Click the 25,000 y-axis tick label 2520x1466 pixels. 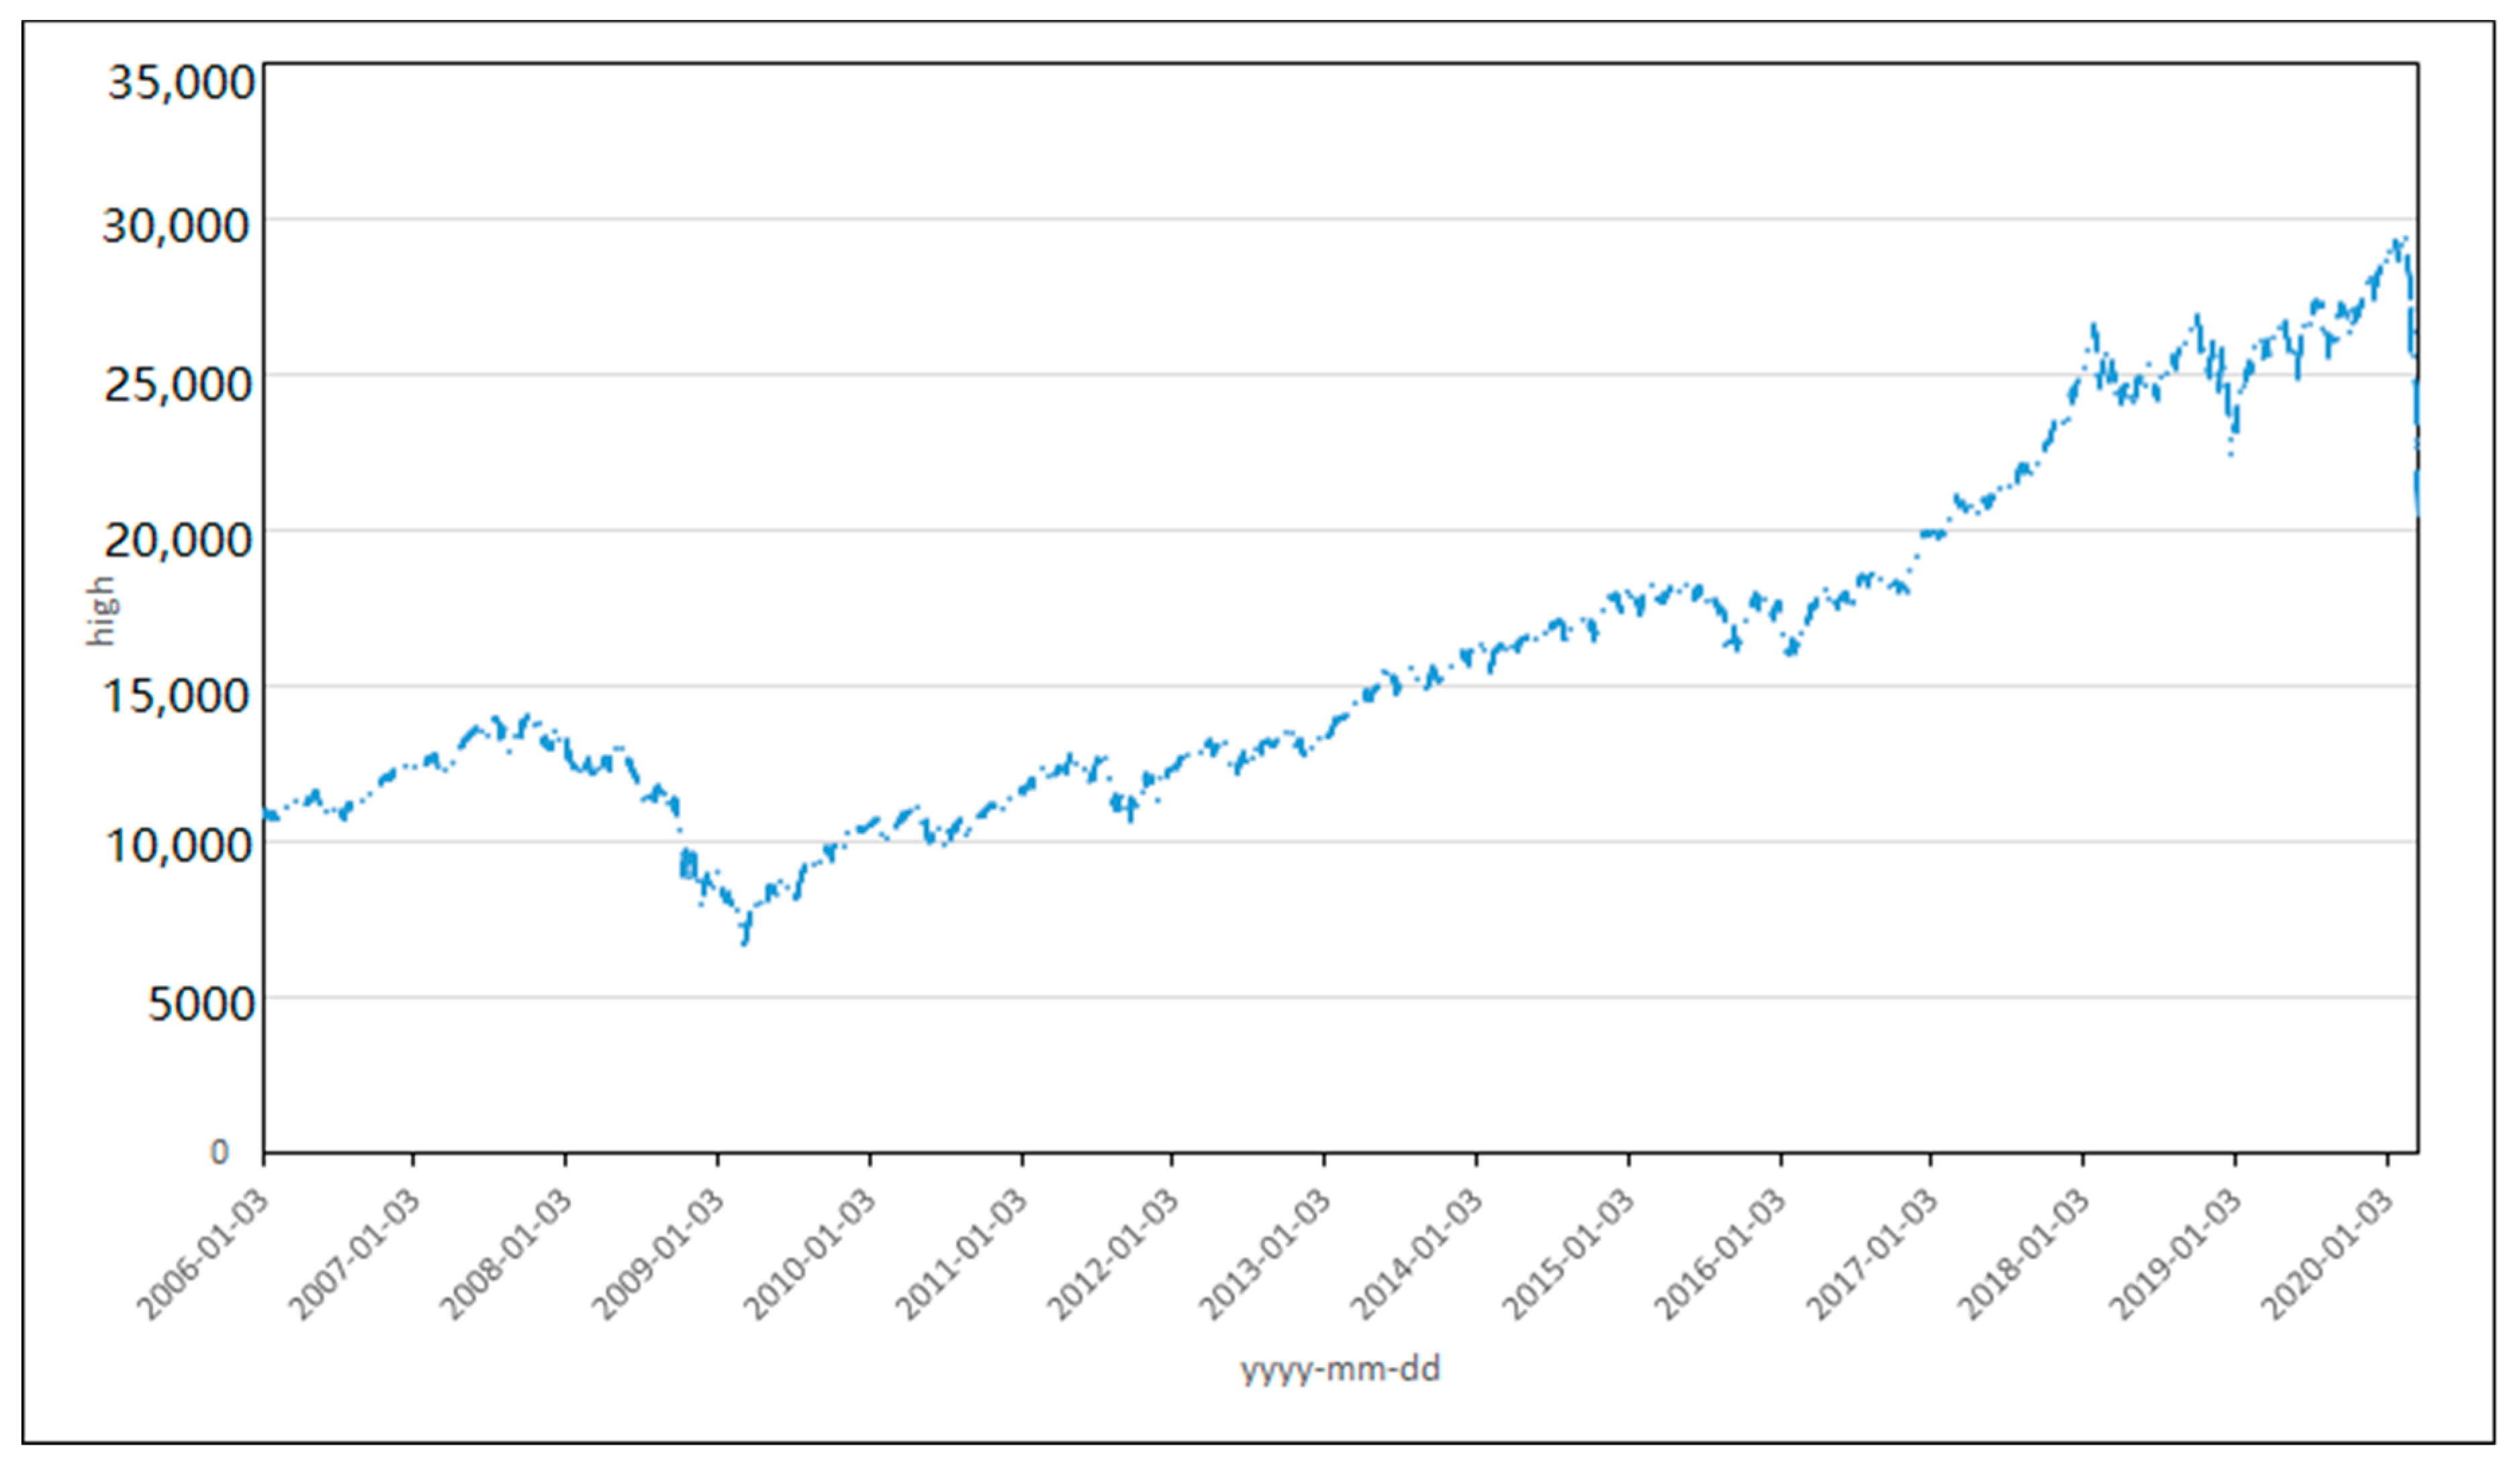pyautogui.click(x=178, y=384)
